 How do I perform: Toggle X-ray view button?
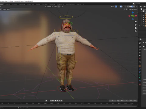coord(125,6)
